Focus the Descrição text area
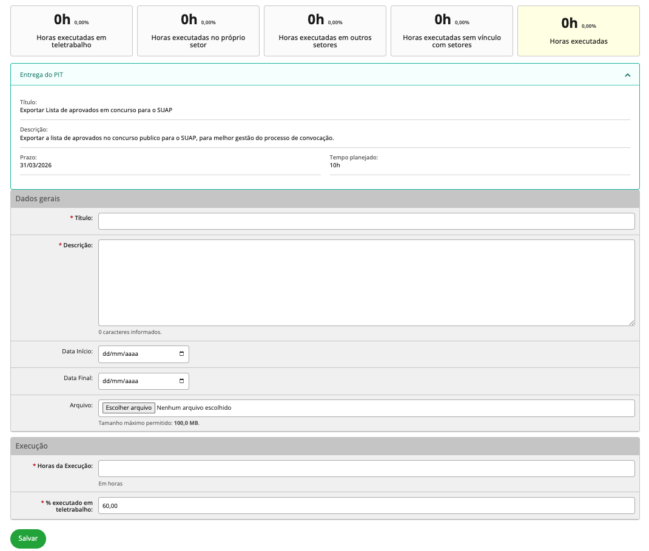649x551 pixels. 366,282
